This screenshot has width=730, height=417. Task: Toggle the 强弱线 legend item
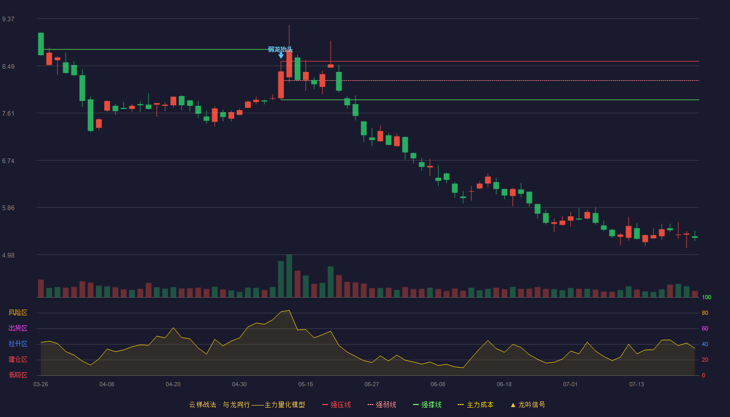pos(382,404)
